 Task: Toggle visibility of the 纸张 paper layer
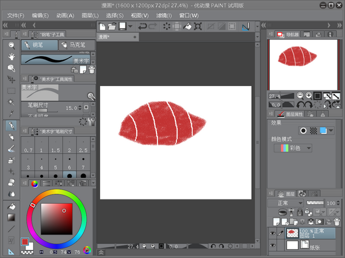[x=273, y=245]
